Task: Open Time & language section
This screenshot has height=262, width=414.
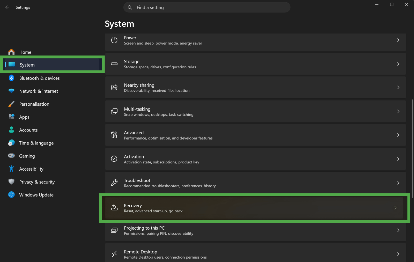Action: 52,143
